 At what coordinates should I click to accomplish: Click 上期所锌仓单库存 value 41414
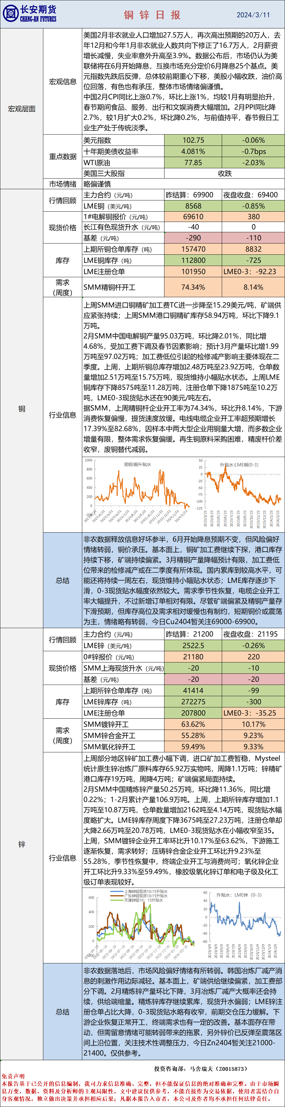point(193,691)
